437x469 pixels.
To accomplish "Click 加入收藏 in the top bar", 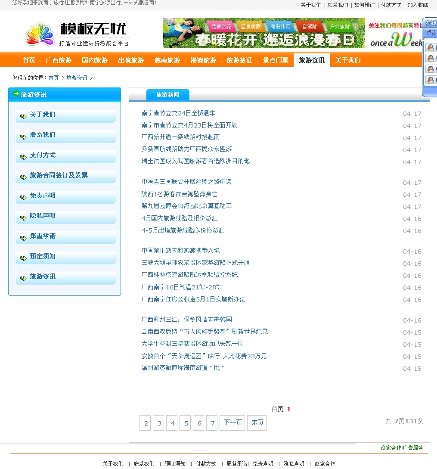I will (x=418, y=5).
